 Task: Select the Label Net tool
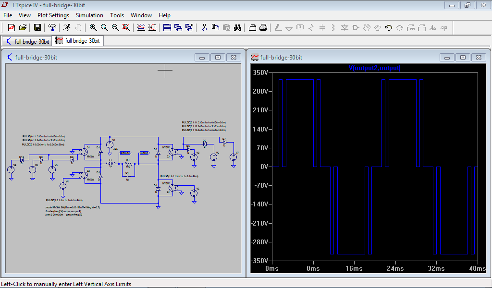tap(300, 27)
